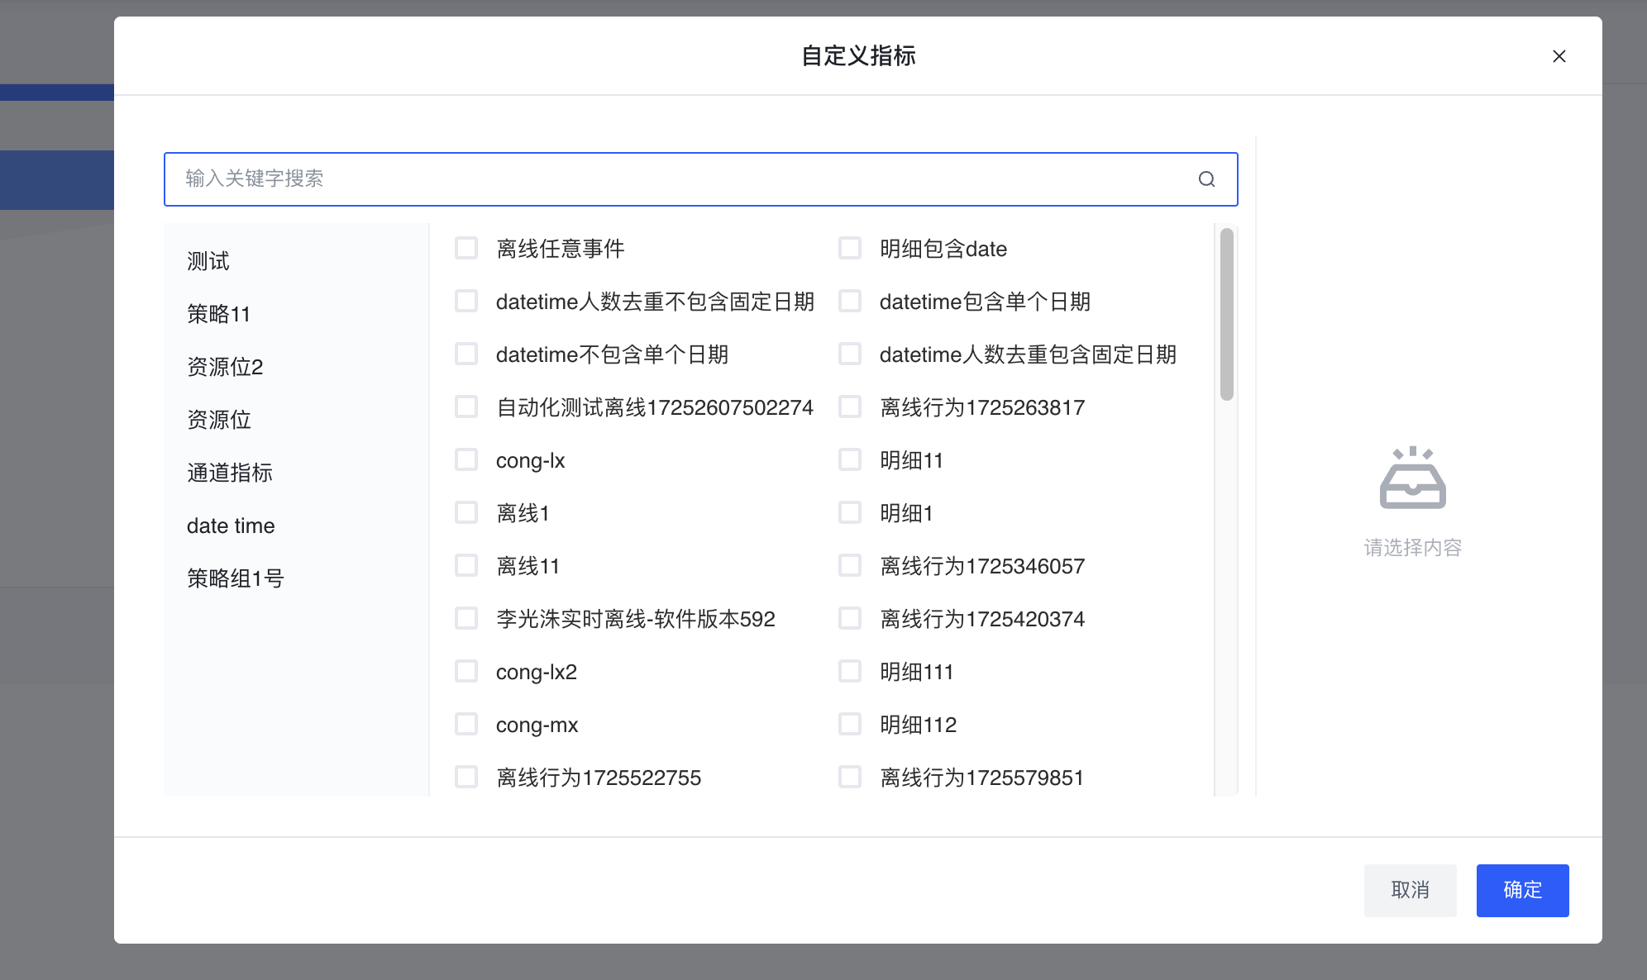The image size is (1647, 980).
Task: Close the 自定义指标 dialog
Action: pos(1559,56)
